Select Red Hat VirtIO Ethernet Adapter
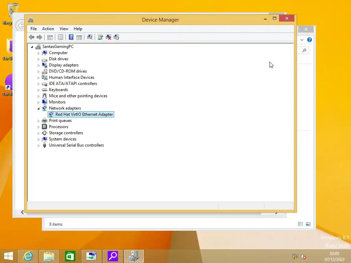Screen dimensions: 351x263 (x=81, y=114)
